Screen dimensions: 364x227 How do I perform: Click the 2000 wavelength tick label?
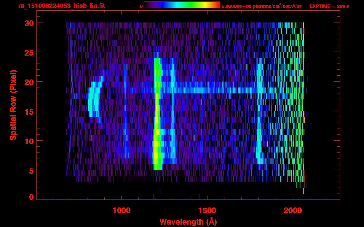[x=293, y=210]
